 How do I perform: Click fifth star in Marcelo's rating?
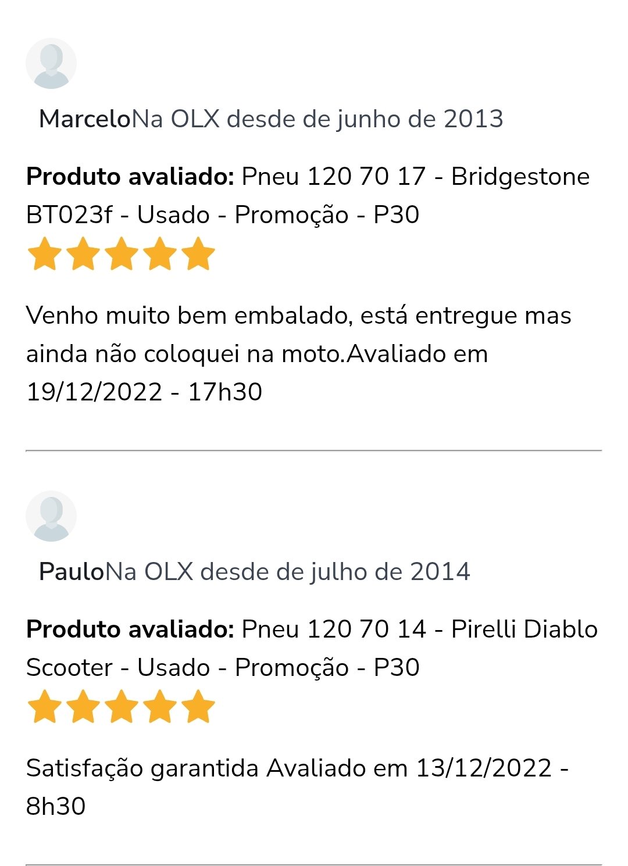[x=198, y=254]
